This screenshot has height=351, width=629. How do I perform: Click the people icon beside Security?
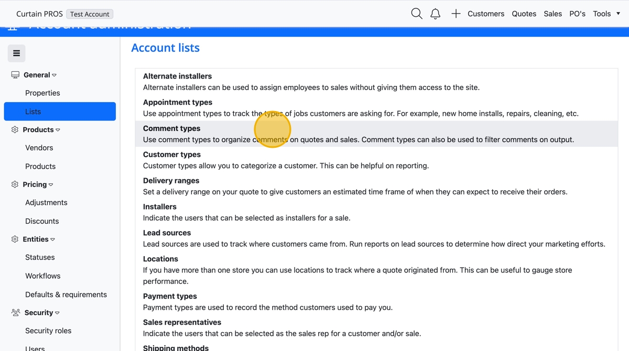(15, 312)
